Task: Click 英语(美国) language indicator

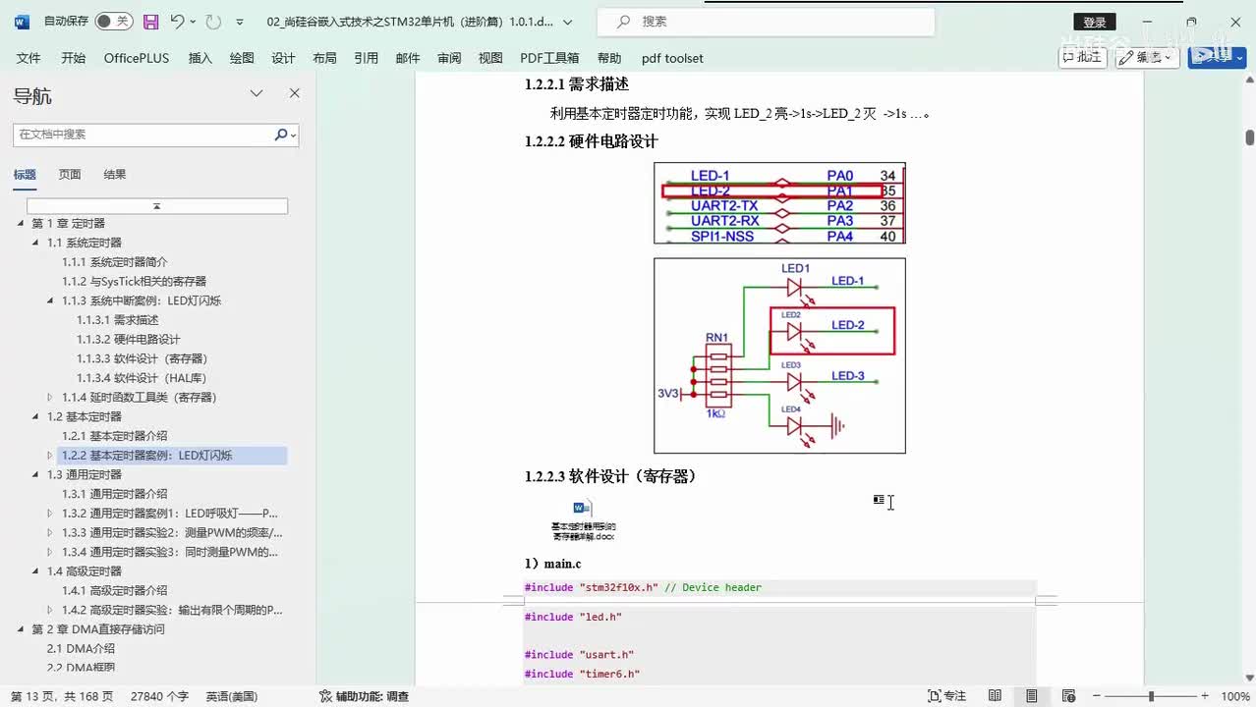Action: pyautogui.click(x=231, y=696)
